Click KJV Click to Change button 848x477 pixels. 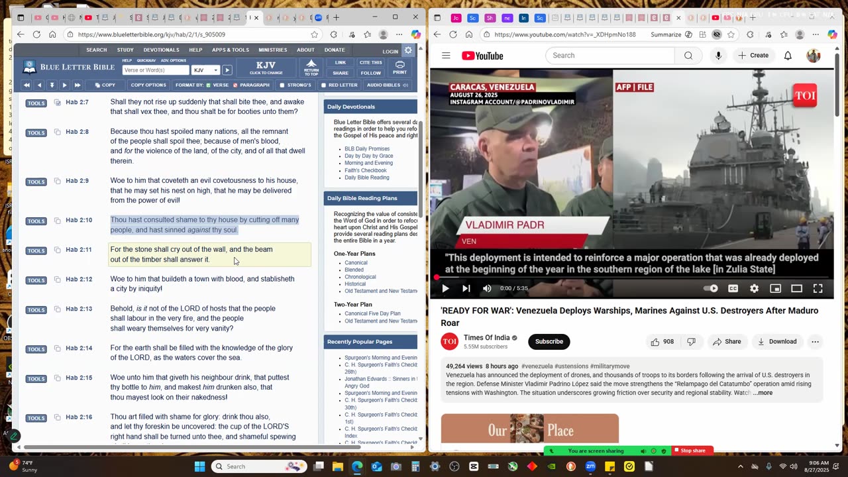tap(266, 67)
